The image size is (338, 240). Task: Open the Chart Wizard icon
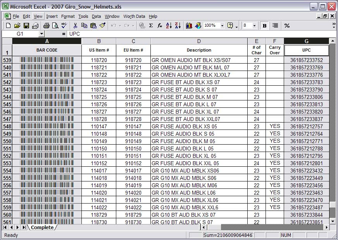[x=189, y=26]
